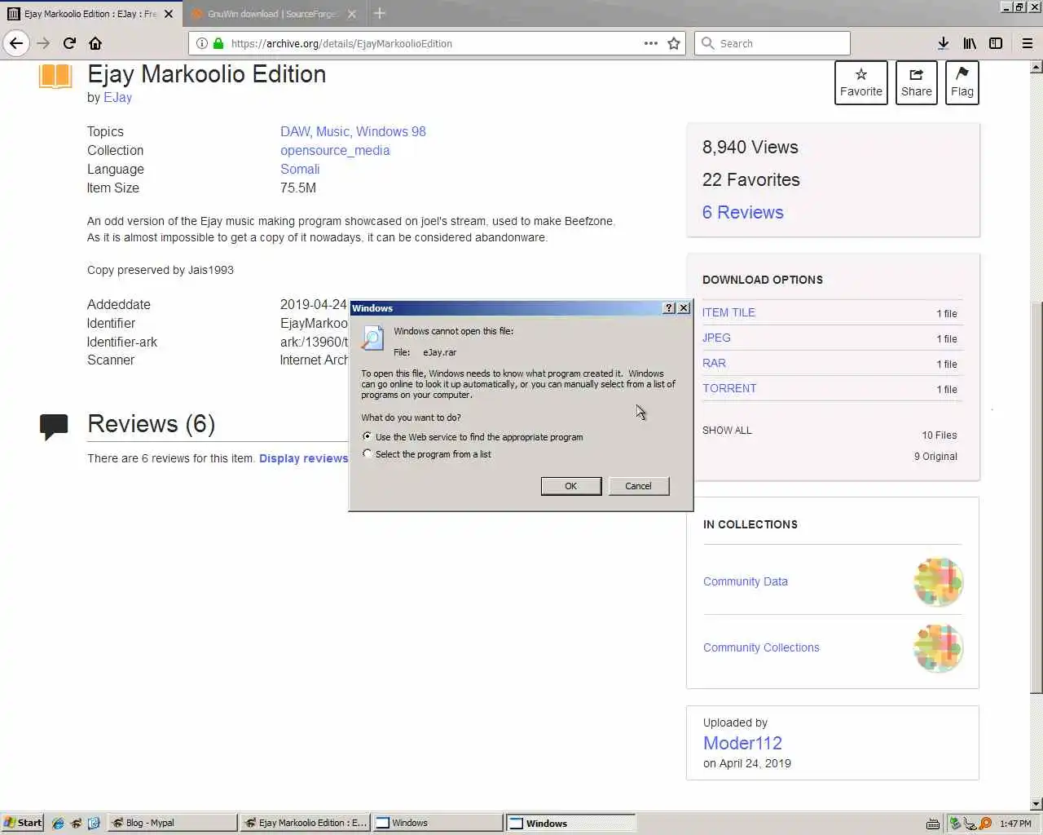Click the taskbar clock showing 1:47 PM
The image size is (1043, 835).
pos(1015,824)
